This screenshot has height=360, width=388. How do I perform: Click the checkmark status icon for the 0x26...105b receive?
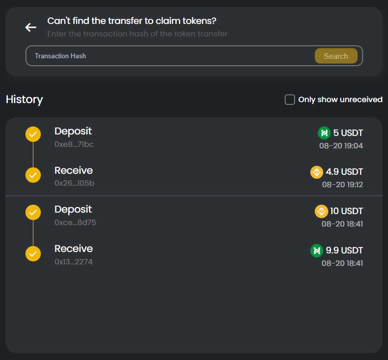(x=33, y=175)
